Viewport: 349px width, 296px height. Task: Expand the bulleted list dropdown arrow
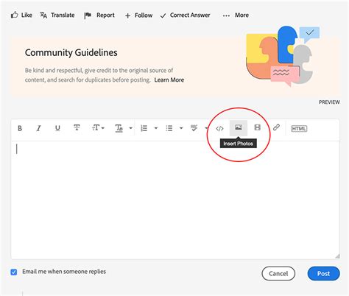pos(181,128)
